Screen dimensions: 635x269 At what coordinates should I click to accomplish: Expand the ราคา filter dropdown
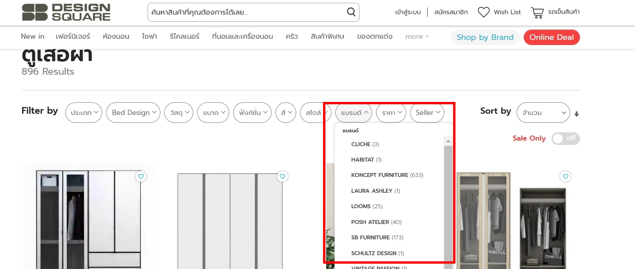tap(391, 113)
